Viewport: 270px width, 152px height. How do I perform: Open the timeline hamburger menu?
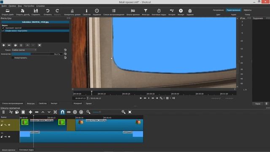(3, 112)
